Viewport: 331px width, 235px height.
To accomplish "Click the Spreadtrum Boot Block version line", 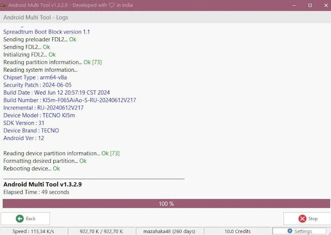I will [47, 32].
